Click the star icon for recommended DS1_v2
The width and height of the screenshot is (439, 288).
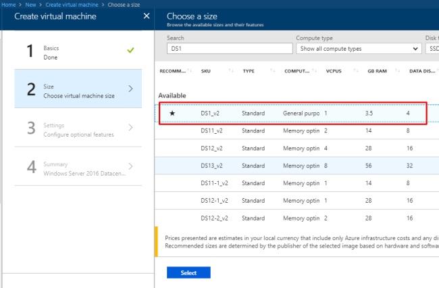(172, 113)
